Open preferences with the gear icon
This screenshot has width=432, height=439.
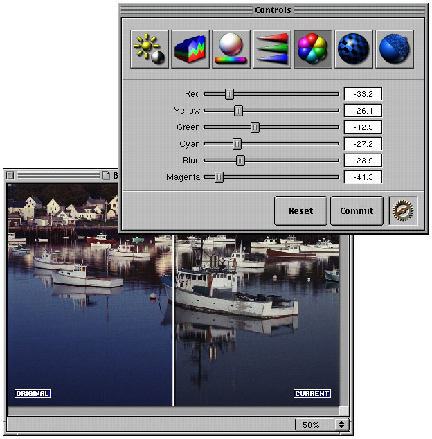click(x=403, y=210)
